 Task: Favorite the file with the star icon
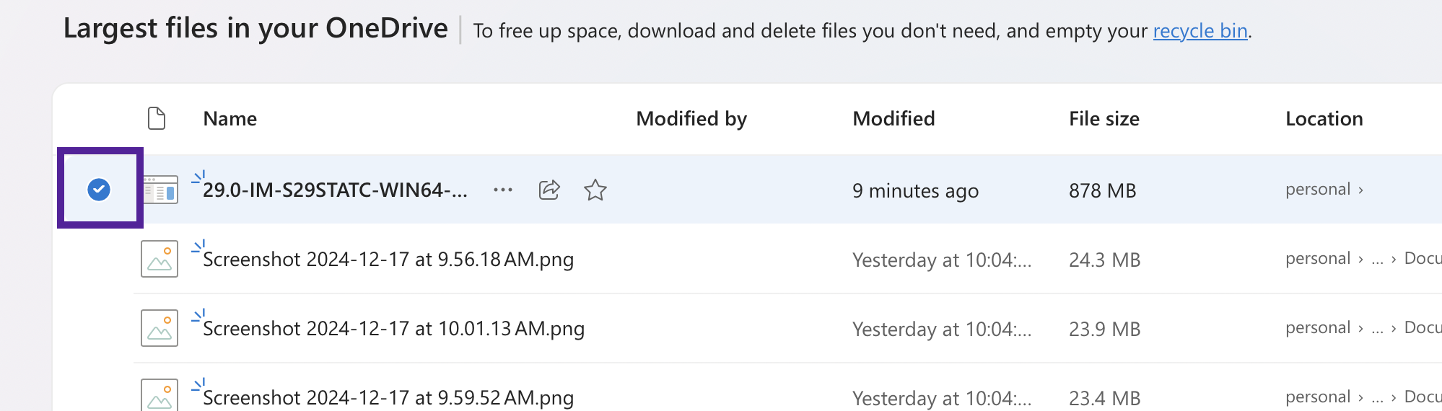595,190
